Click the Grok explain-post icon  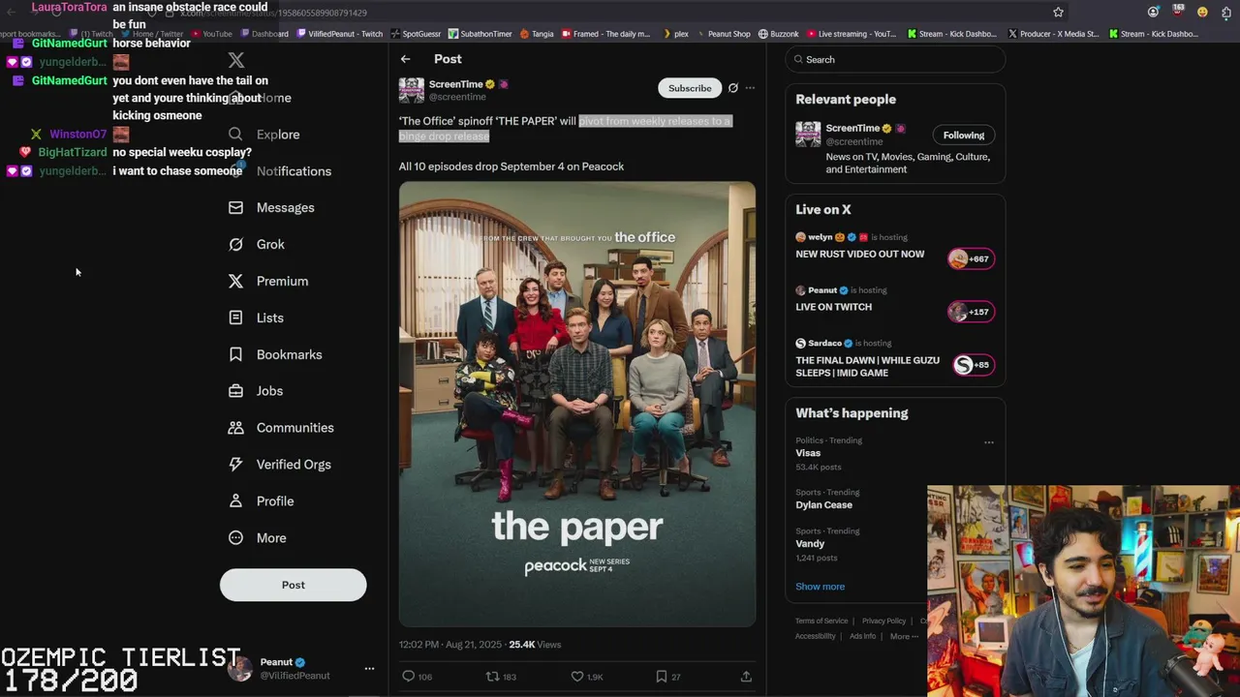[x=733, y=88]
